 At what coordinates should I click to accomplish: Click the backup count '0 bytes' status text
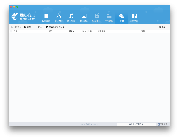[x=89, y=124]
